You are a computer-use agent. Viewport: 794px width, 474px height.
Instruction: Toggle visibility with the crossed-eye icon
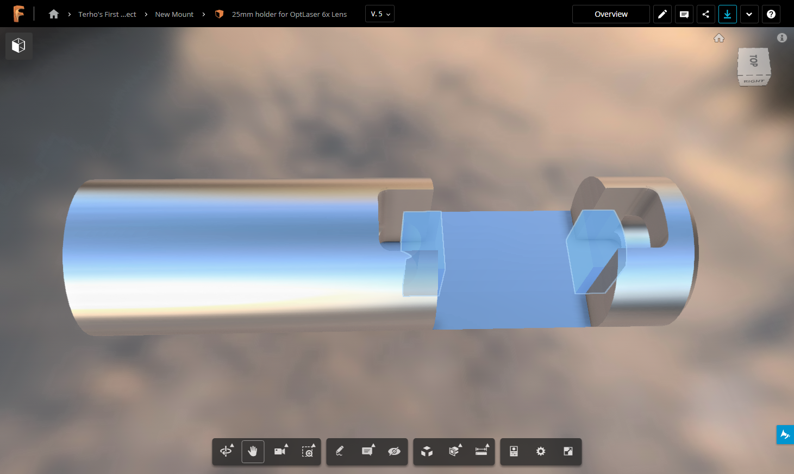[x=394, y=451]
